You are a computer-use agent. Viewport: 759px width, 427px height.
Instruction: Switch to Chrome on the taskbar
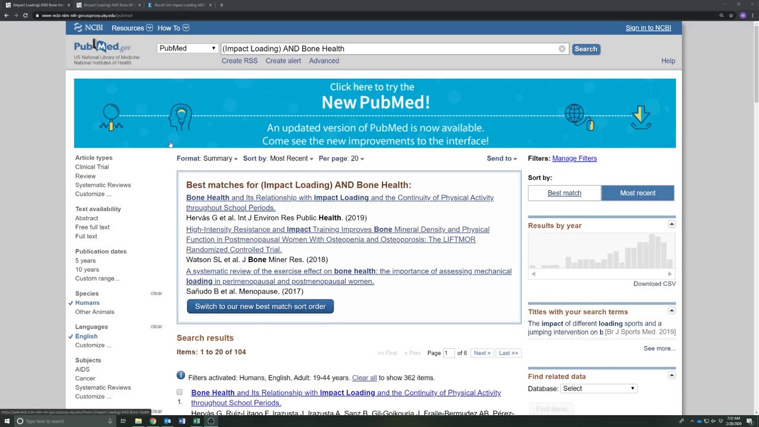point(152,421)
